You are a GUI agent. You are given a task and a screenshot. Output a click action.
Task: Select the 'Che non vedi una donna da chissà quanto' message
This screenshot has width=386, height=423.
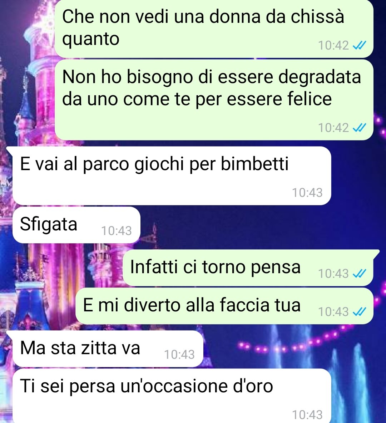point(214,28)
